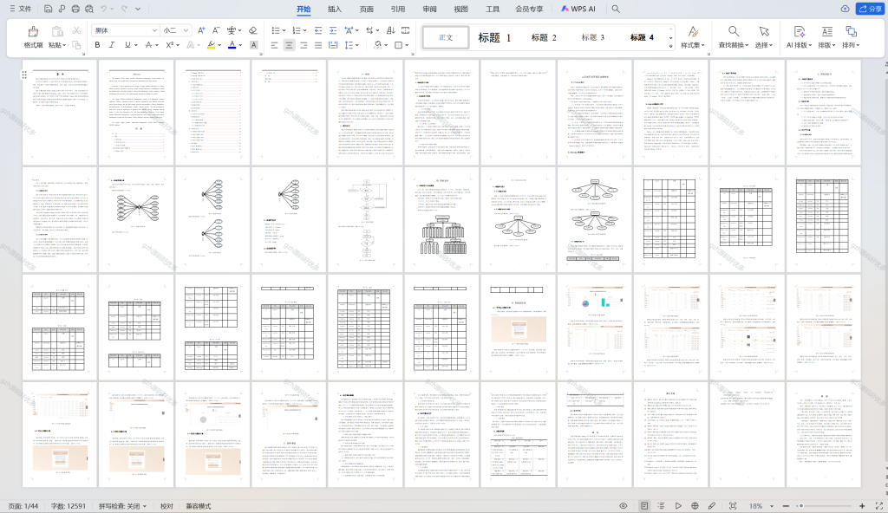Toggle Italic formatting

pyautogui.click(x=112, y=45)
